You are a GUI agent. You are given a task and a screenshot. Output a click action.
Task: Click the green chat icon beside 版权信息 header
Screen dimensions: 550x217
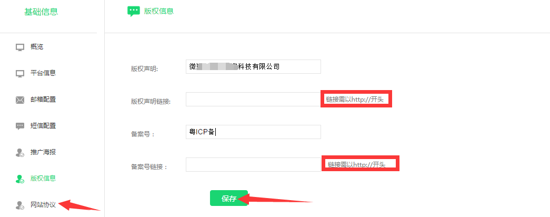click(x=133, y=12)
